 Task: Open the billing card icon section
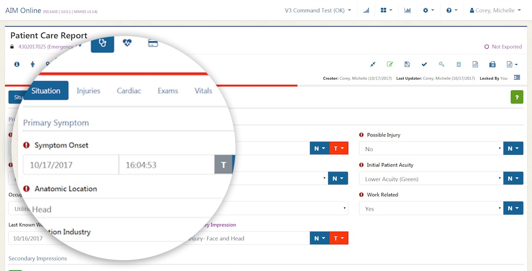pos(153,43)
